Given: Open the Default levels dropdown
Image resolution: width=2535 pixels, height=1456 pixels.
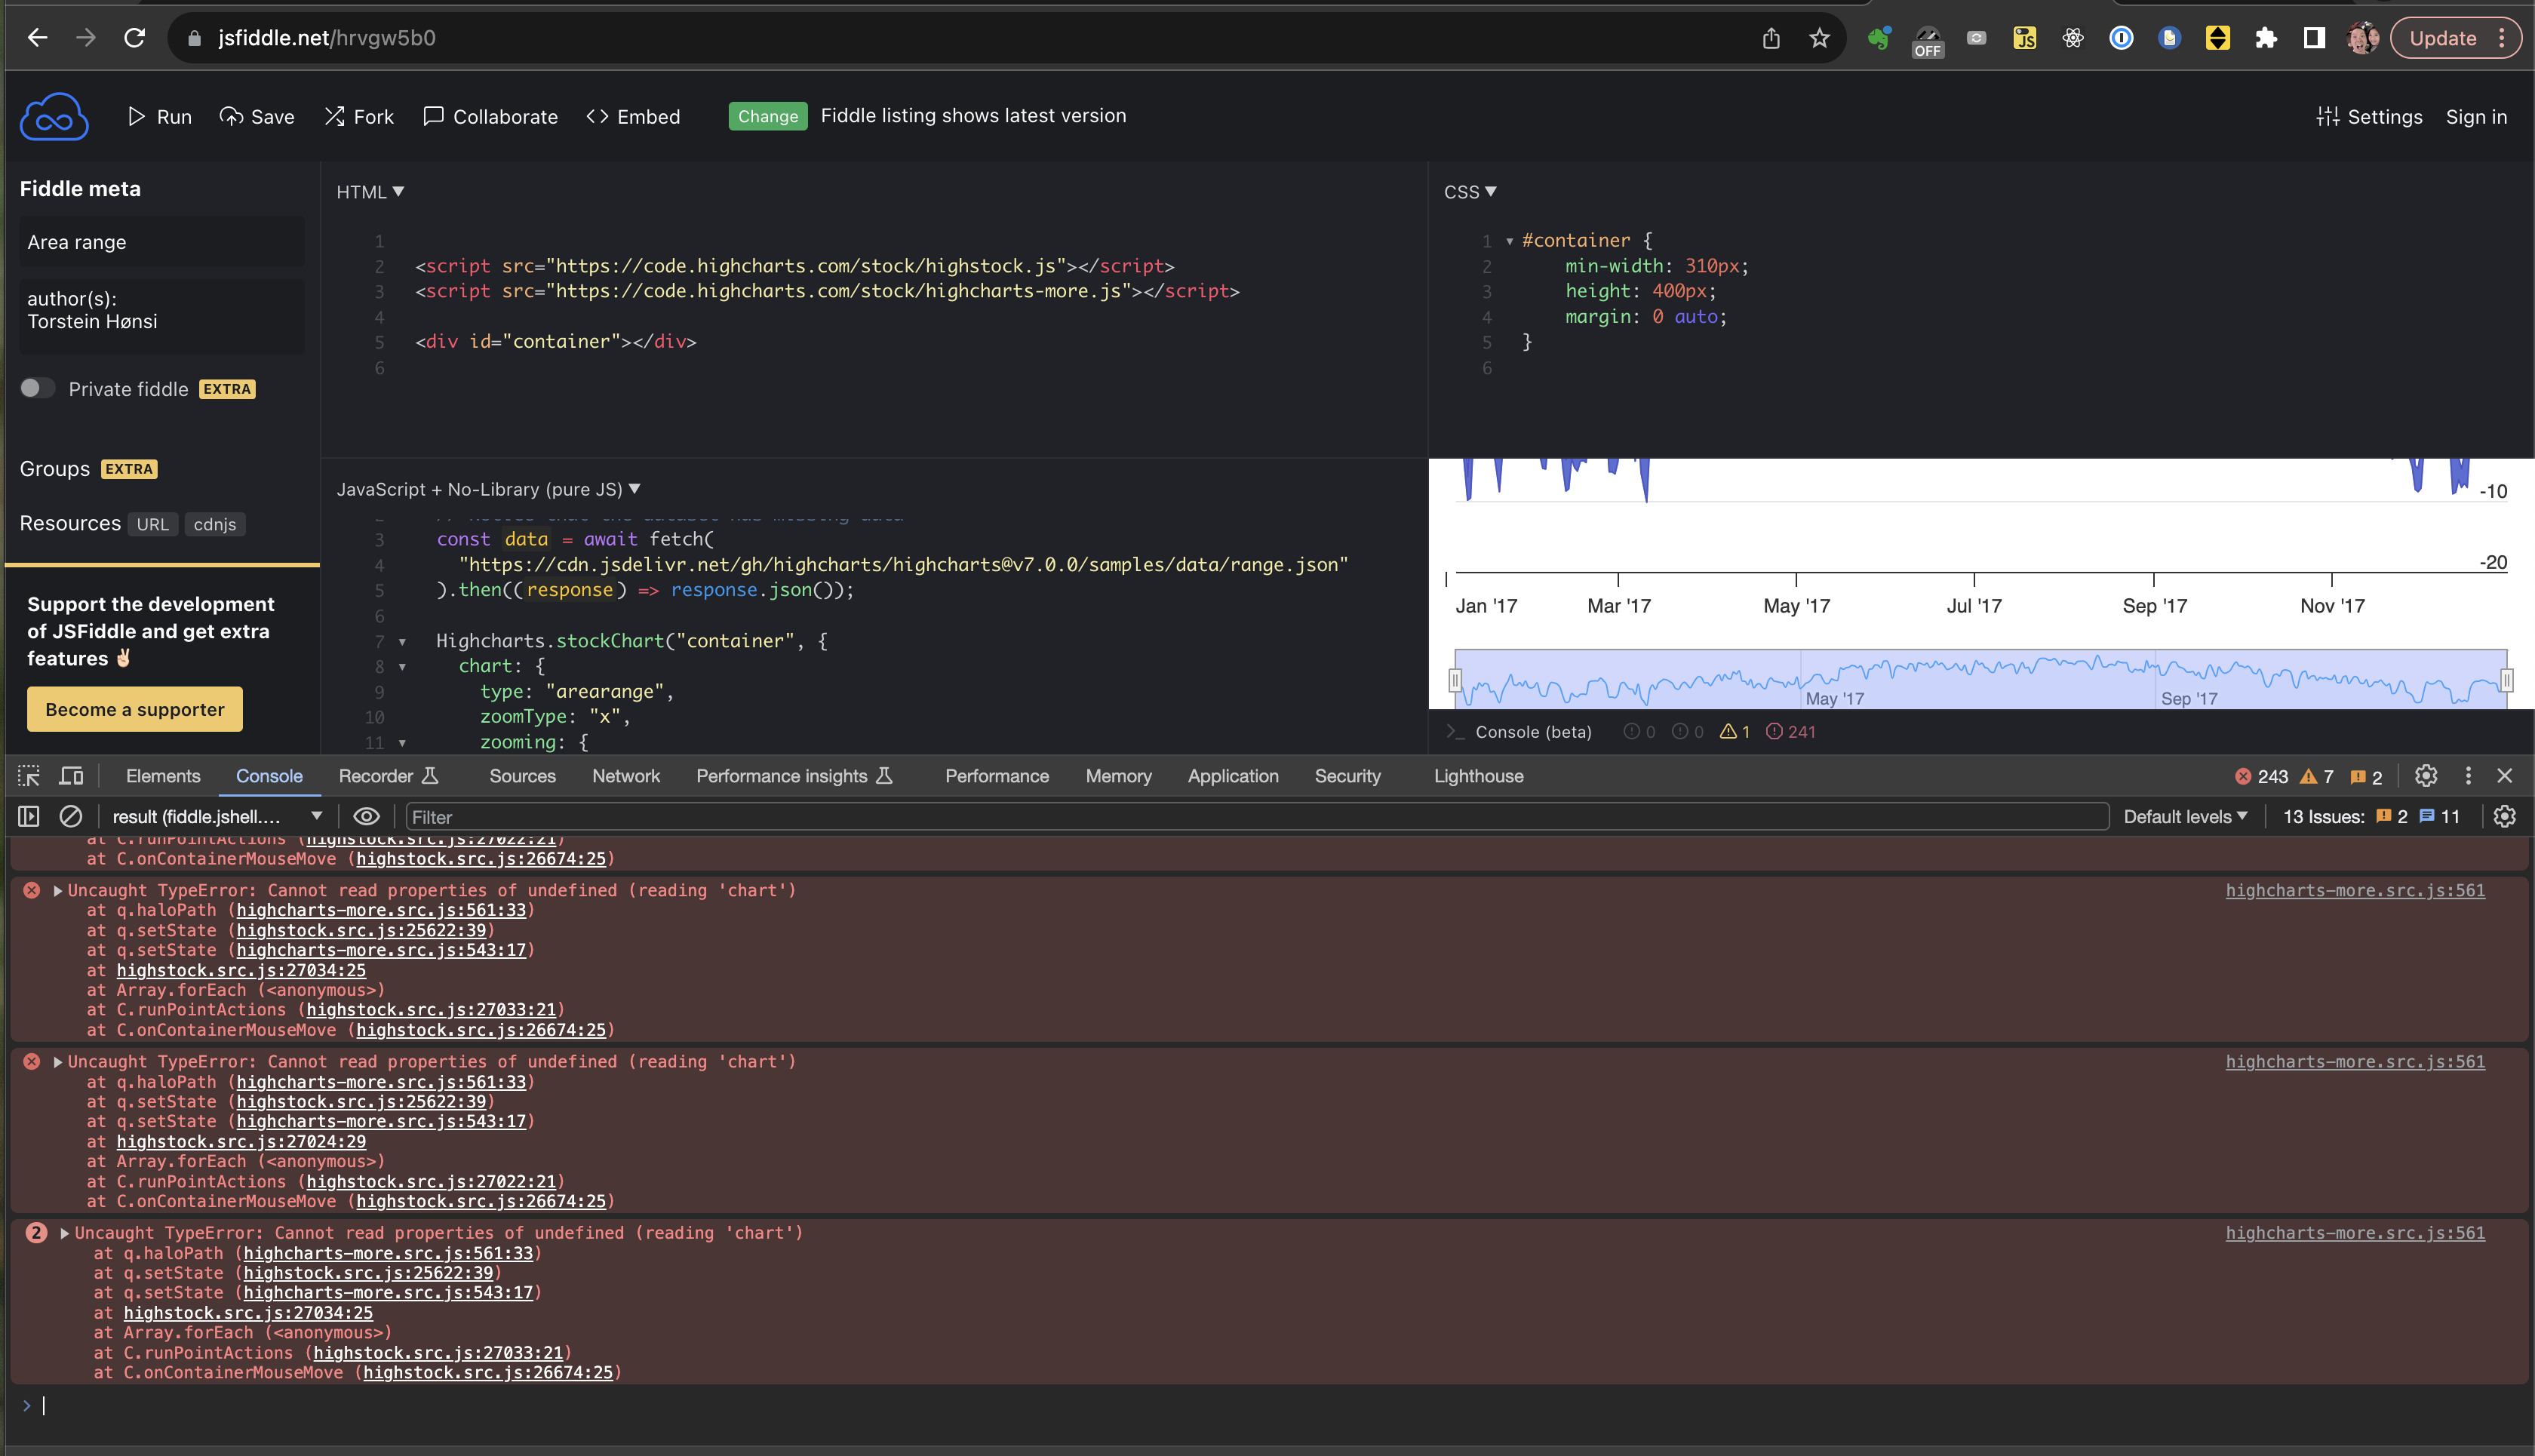Looking at the screenshot, I should pos(2185,817).
